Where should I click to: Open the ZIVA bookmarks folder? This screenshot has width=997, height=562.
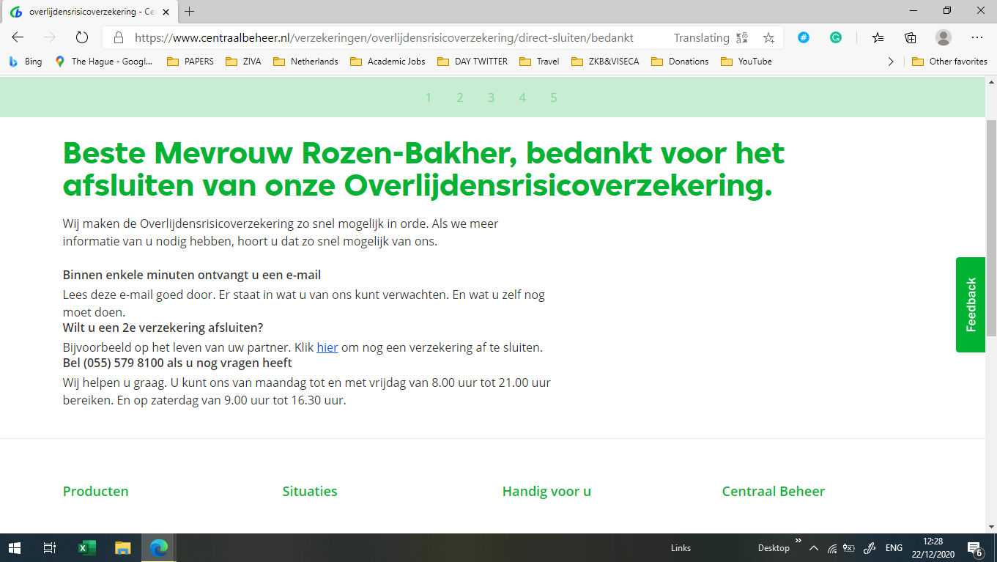[x=243, y=62]
